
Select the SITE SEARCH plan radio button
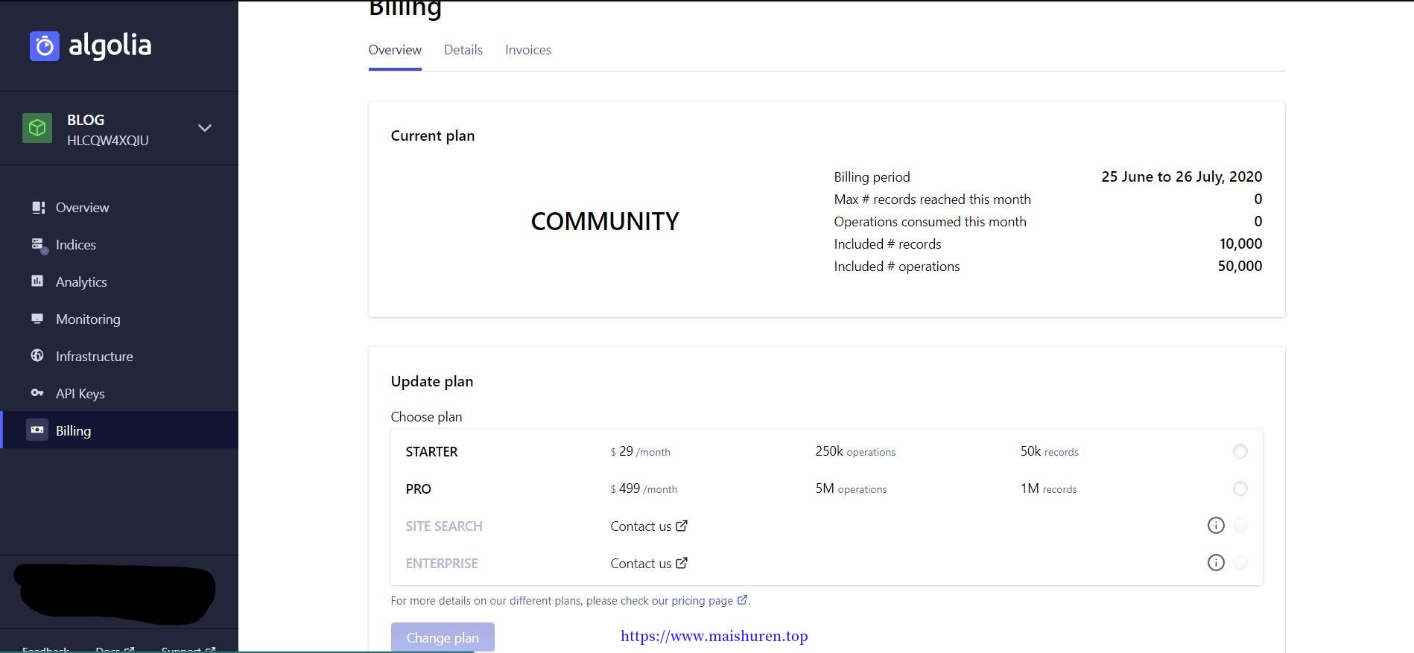1240,526
